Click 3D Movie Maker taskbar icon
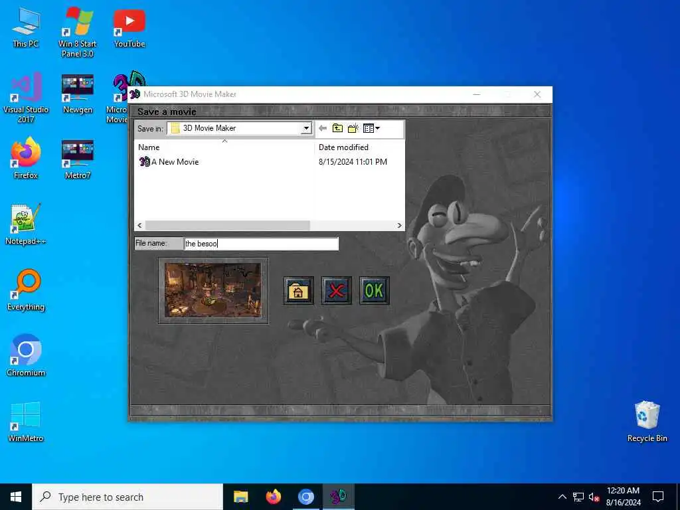Image resolution: width=680 pixels, height=510 pixels. tap(338, 497)
